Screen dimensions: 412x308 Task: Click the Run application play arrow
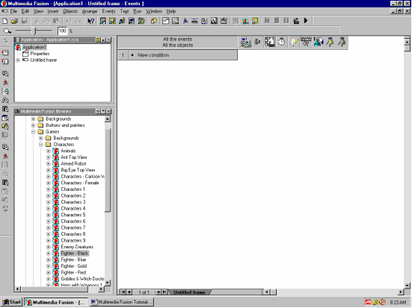point(306,20)
